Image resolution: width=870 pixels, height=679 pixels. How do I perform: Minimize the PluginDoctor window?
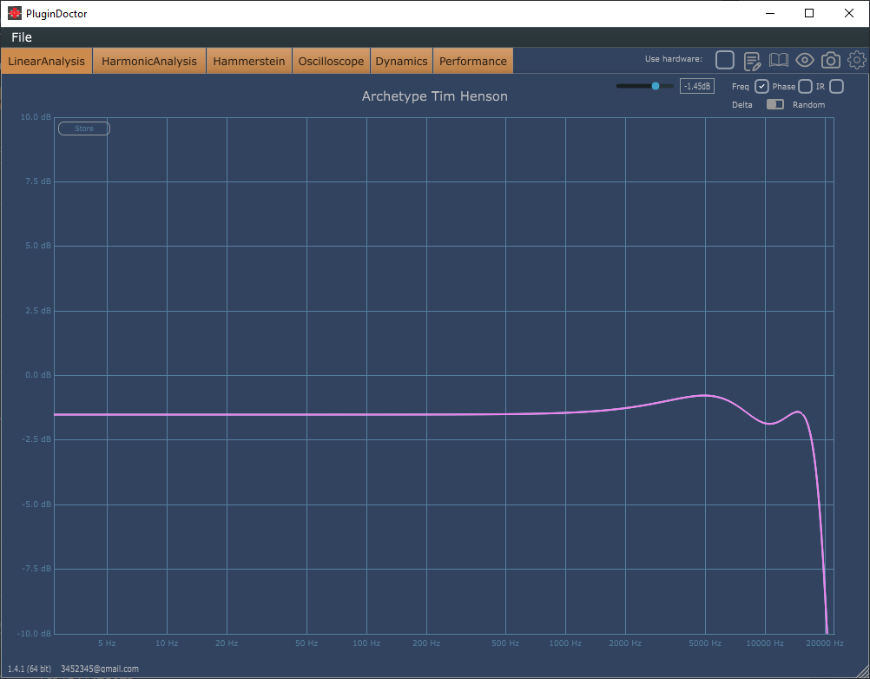(x=769, y=13)
